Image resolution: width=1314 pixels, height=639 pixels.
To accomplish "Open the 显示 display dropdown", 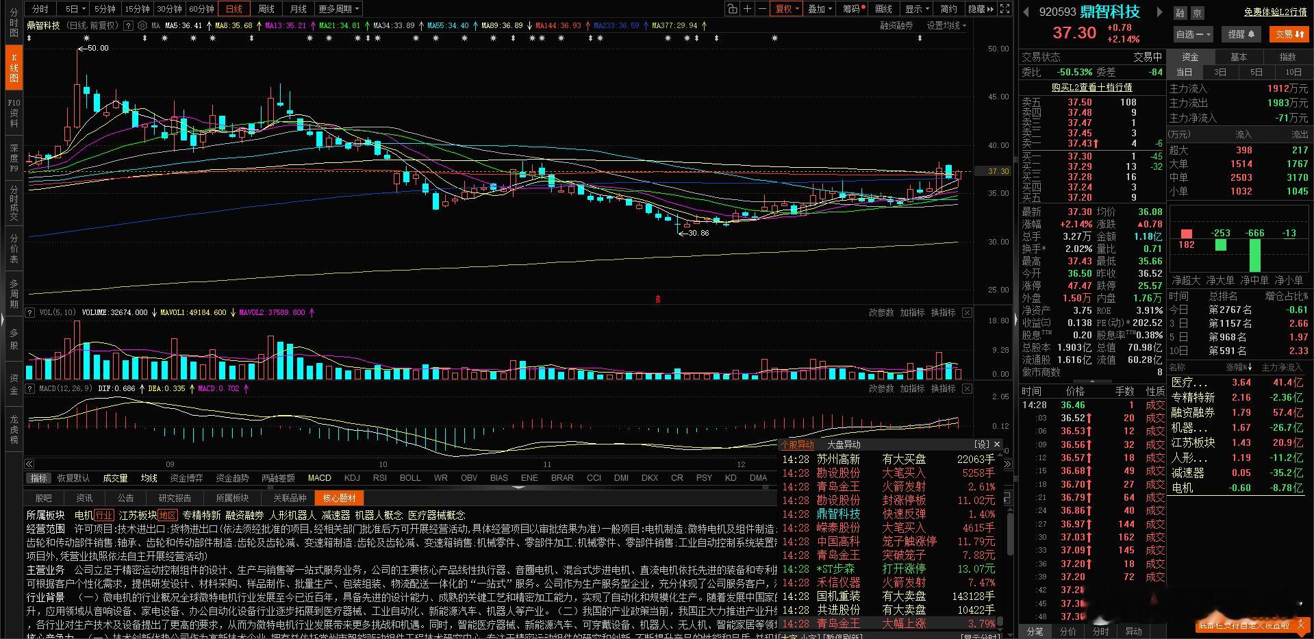I will click(916, 9).
